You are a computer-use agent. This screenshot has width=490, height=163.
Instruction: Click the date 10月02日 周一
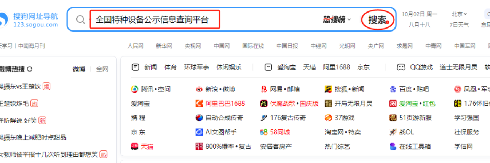pos(419,14)
